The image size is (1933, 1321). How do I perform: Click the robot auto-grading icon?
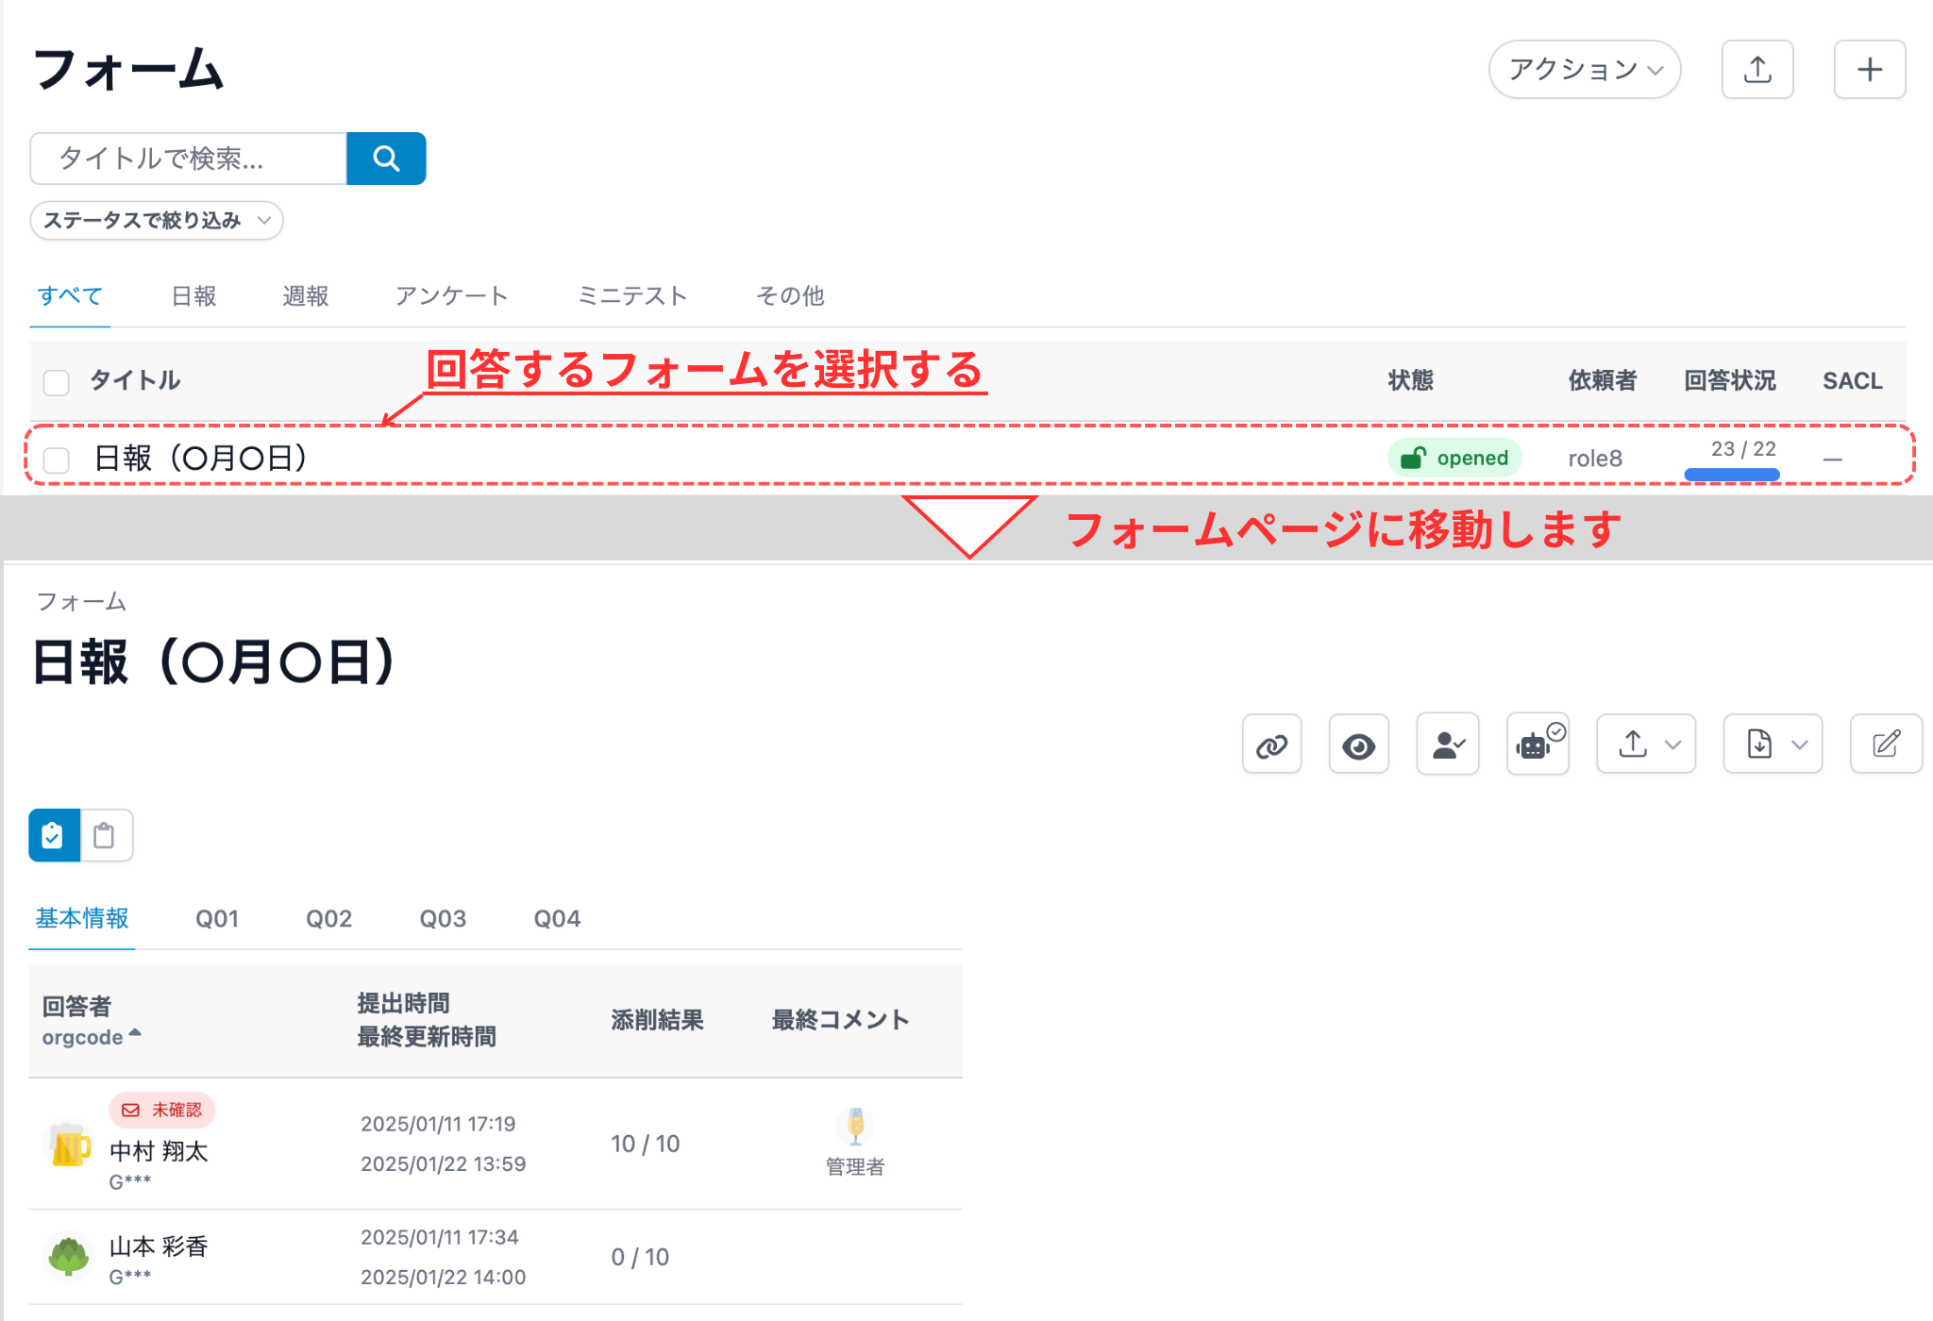coord(1537,744)
